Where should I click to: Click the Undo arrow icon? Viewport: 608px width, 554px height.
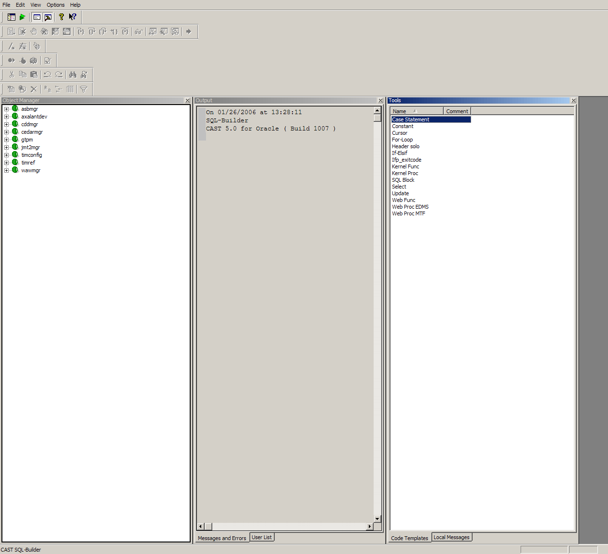[47, 75]
